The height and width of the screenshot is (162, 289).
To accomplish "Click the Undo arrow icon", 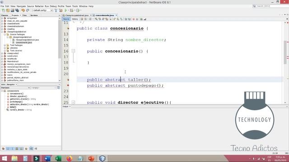I will tap(23, 10).
